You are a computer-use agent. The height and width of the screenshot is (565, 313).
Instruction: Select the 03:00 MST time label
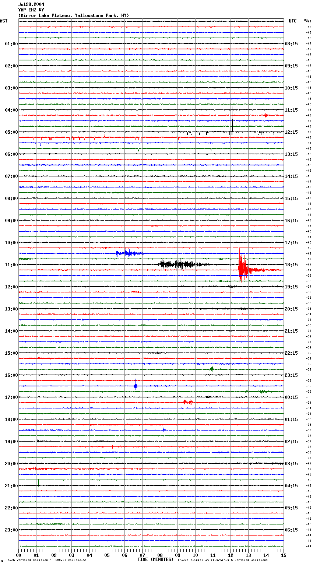(11, 88)
